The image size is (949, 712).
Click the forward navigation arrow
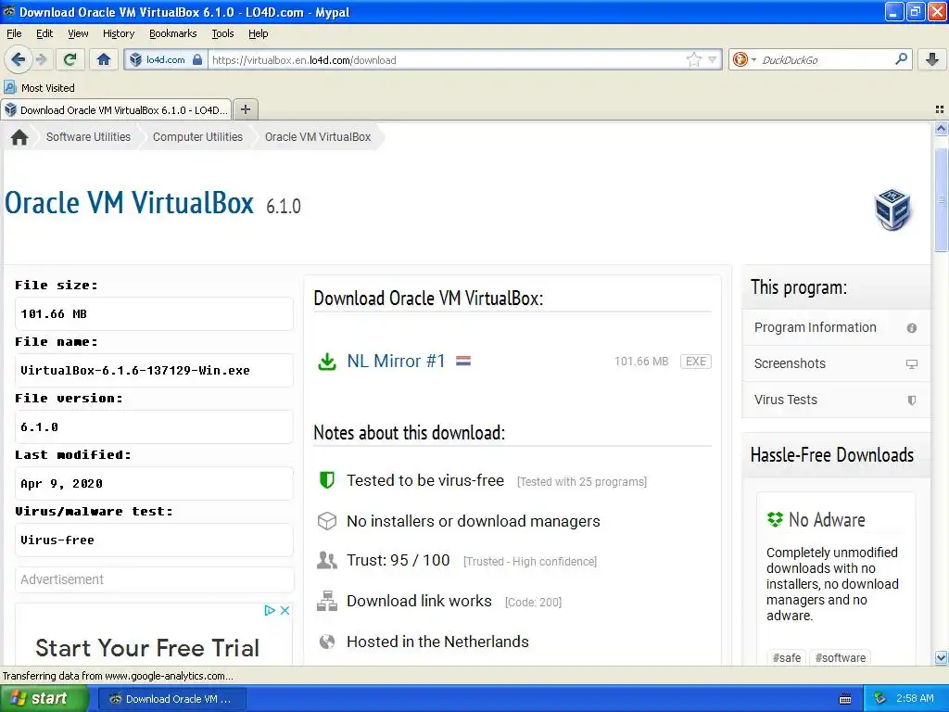tap(41, 59)
